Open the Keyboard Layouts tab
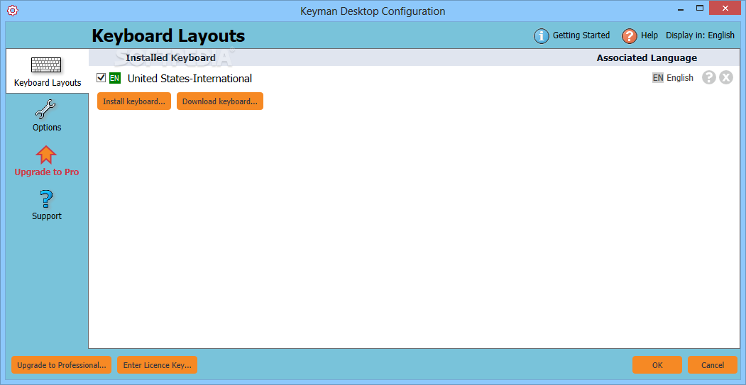Image resolution: width=746 pixels, height=385 pixels. (x=47, y=72)
